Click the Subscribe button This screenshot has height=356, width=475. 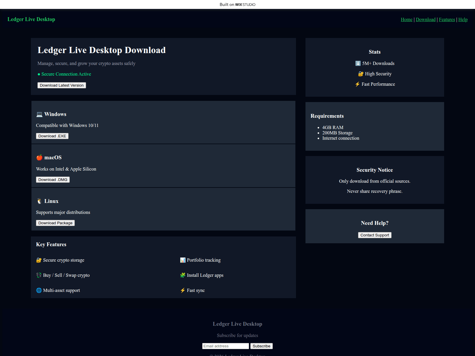coord(262,346)
